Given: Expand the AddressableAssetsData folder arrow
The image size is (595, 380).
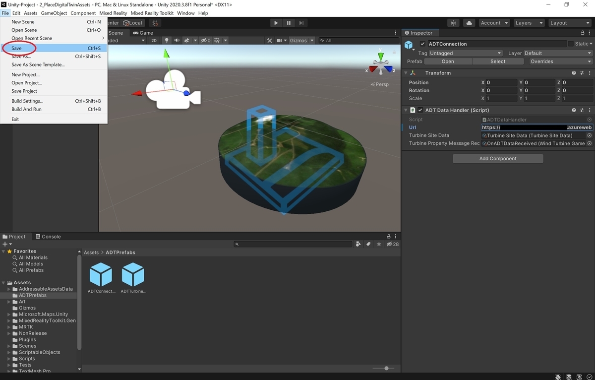Looking at the screenshot, I should pos(9,289).
